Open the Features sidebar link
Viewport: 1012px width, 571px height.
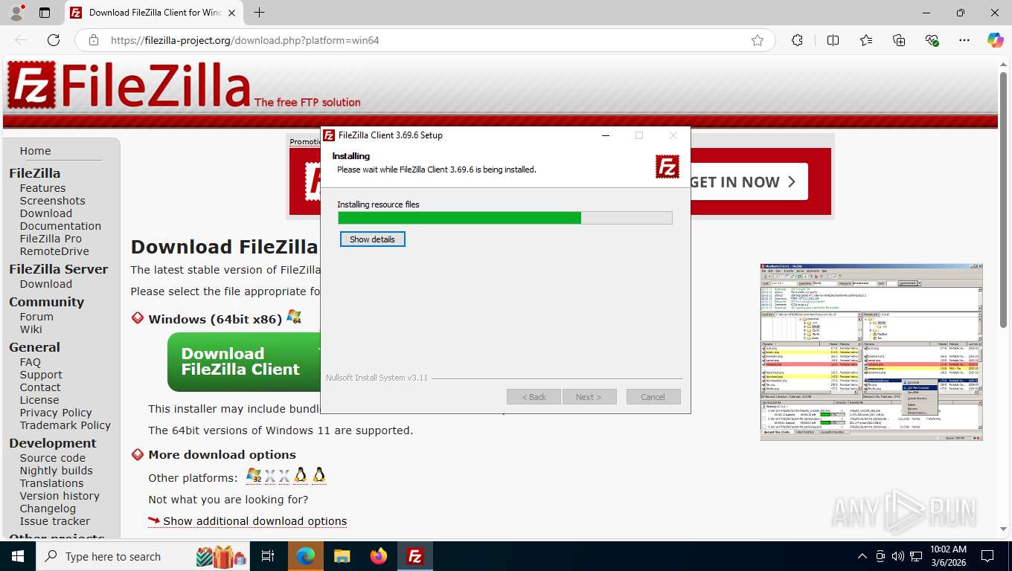coord(42,188)
